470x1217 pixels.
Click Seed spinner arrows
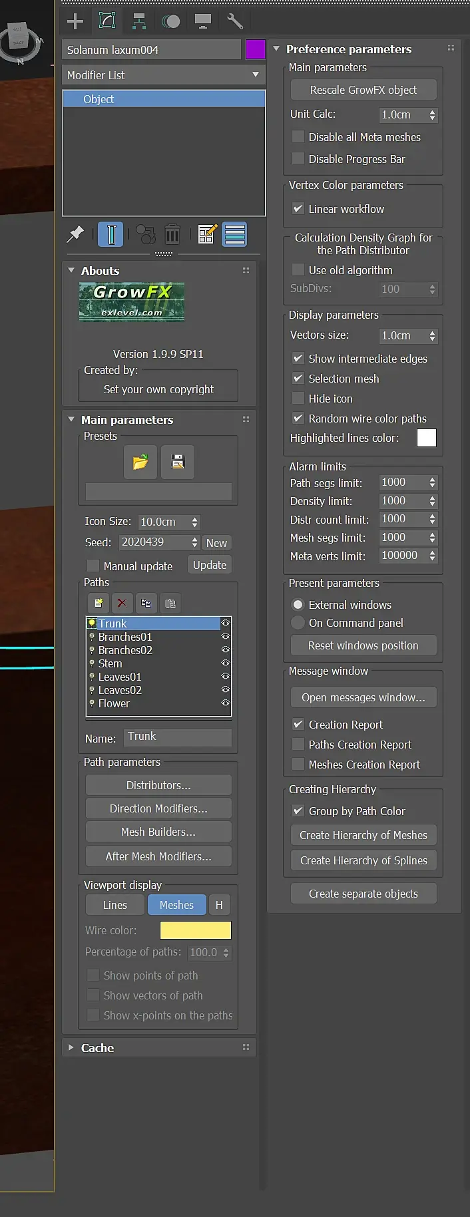click(x=194, y=542)
